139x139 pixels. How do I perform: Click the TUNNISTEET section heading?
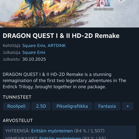(x=17, y=97)
